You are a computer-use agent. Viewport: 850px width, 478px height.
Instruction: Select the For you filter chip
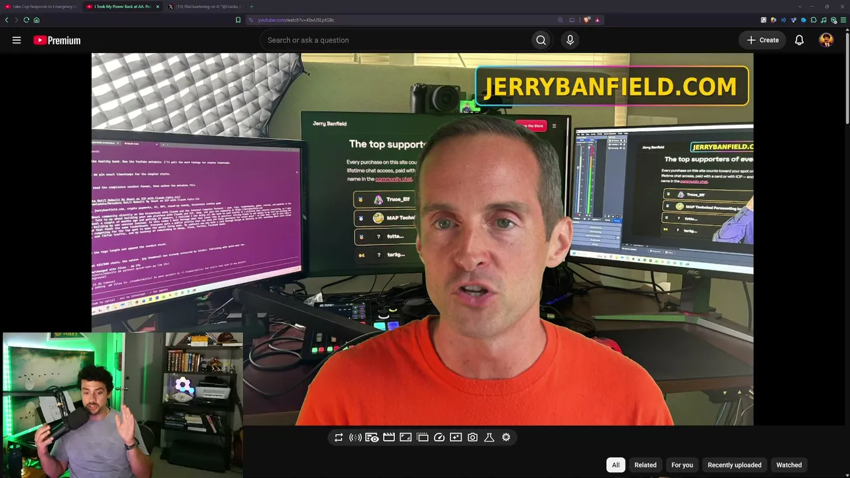[x=682, y=465]
